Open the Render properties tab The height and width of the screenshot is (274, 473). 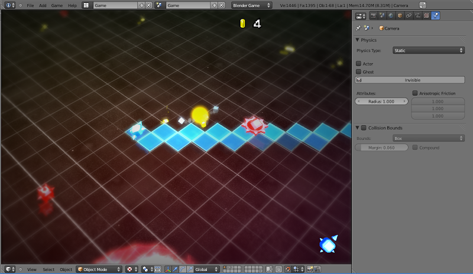[374, 16]
